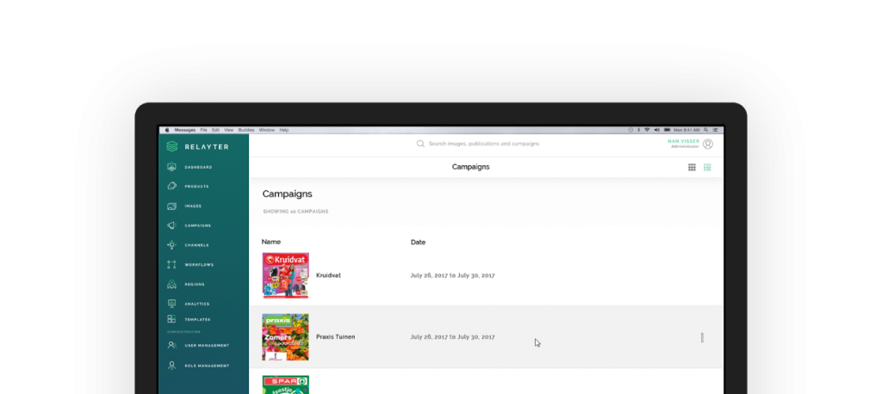Open the user profile avatar icon
The width and height of the screenshot is (882, 394).
pyautogui.click(x=708, y=144)
